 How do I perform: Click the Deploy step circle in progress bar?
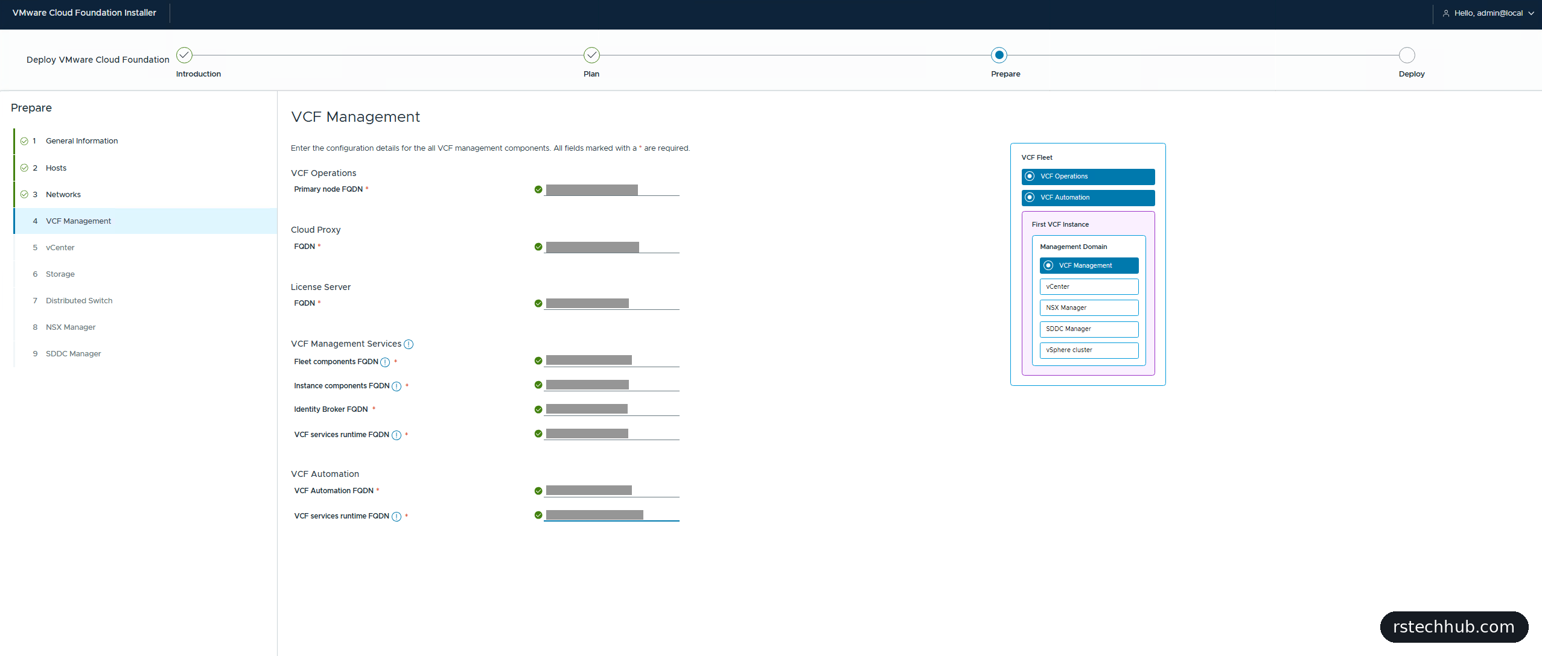[x=1407, y=55]
